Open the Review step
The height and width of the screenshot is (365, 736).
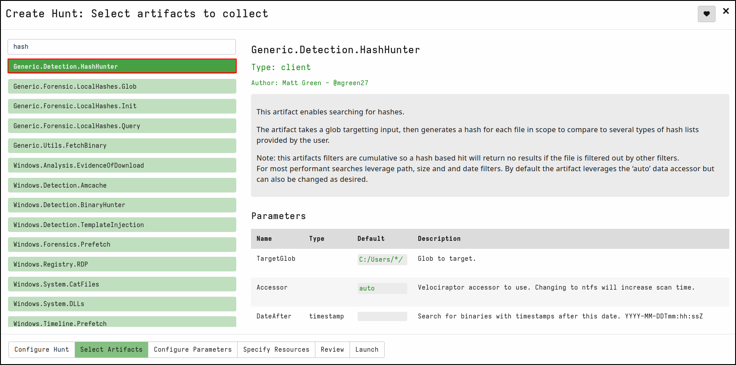(332, 349)
